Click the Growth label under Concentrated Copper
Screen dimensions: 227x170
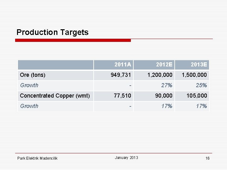29,106
